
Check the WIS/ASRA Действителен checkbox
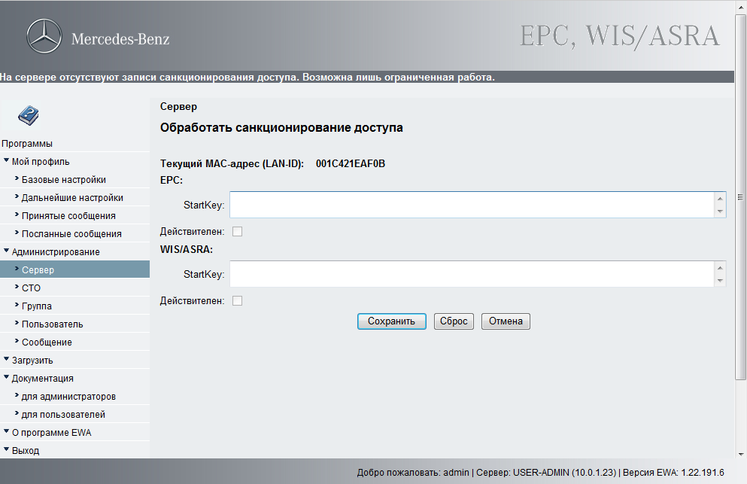pyautogui.click(x=237, y=301)
